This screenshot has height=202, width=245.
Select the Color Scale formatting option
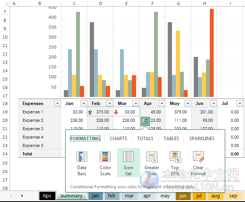[105, 163]
